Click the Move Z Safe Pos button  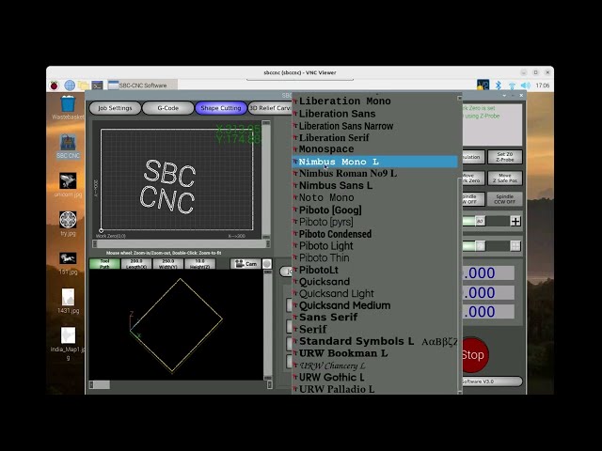pos(505,178)
